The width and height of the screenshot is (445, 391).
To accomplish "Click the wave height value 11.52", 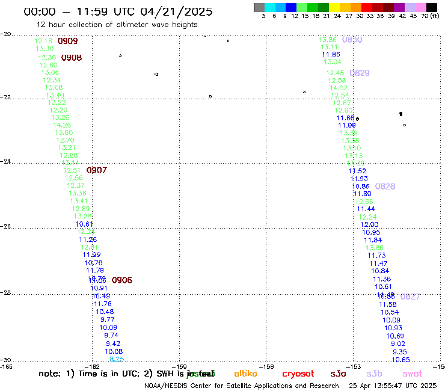I will (x=357, y=171).
